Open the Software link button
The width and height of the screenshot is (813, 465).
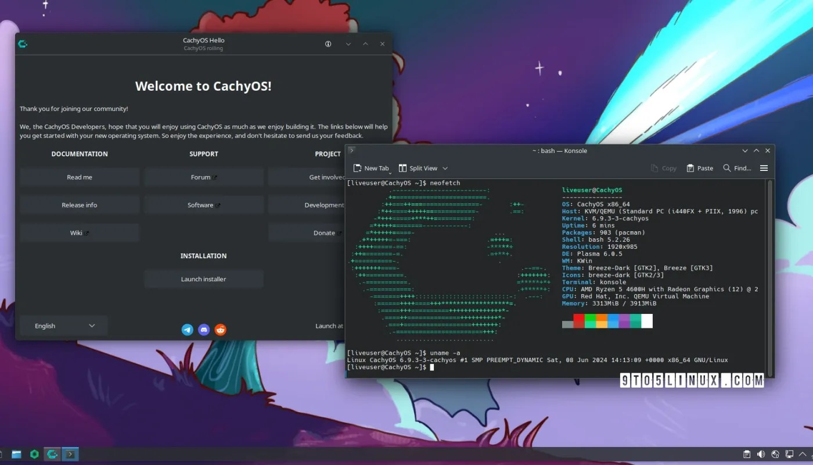pyautogui.click(x=204, y=205)
